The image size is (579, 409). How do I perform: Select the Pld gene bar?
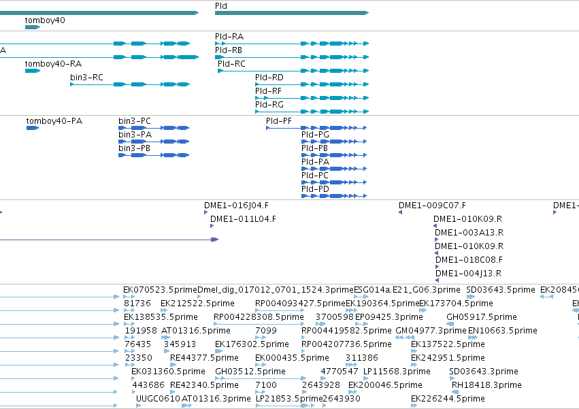tap(292, 13)
